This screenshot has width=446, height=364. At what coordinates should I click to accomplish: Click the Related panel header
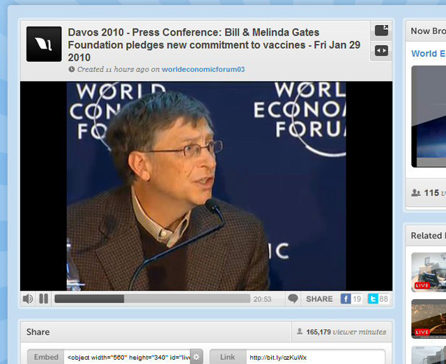pyautogui.click(x=426, y=236)
